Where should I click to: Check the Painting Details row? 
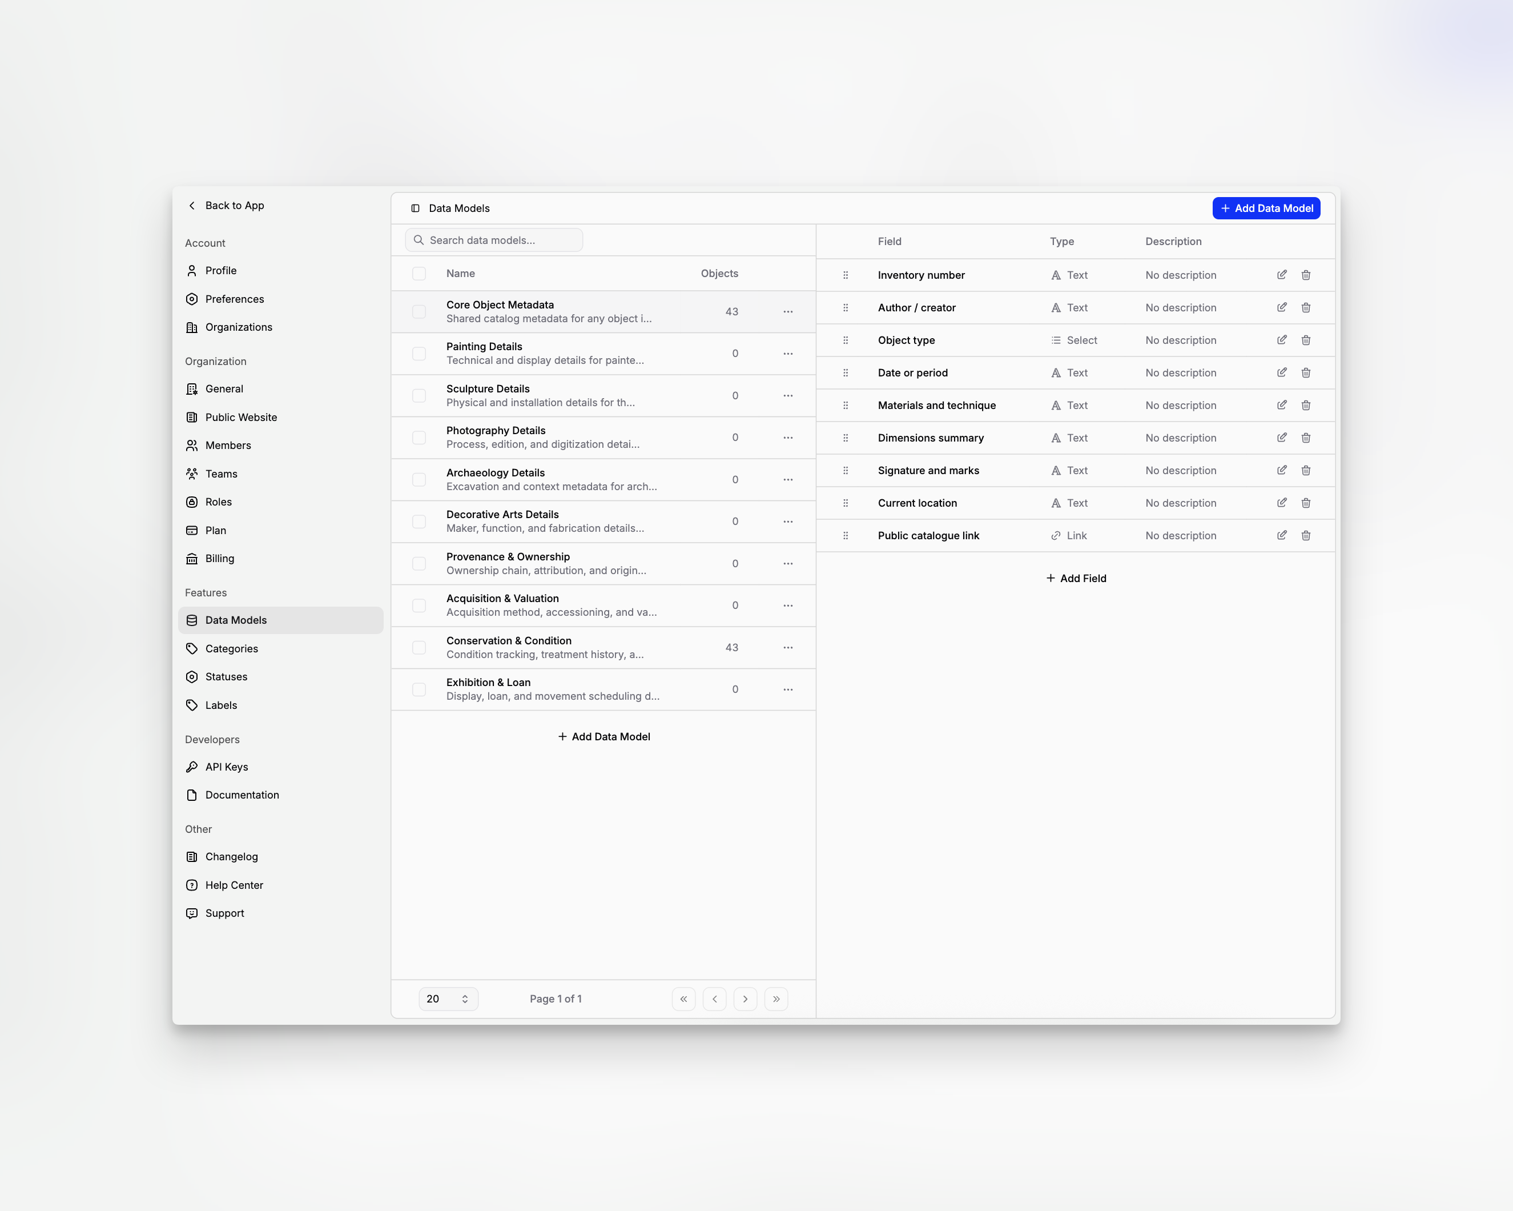[x=419, y=353]
